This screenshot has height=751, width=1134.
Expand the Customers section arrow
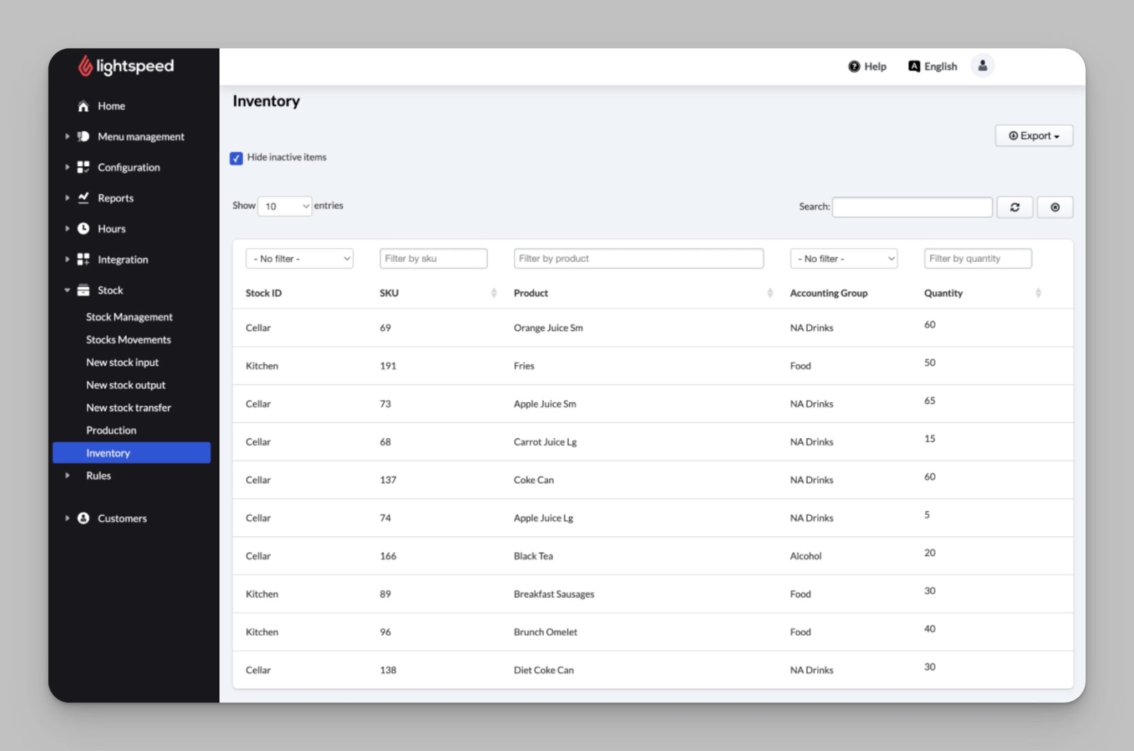pos(67,518)
